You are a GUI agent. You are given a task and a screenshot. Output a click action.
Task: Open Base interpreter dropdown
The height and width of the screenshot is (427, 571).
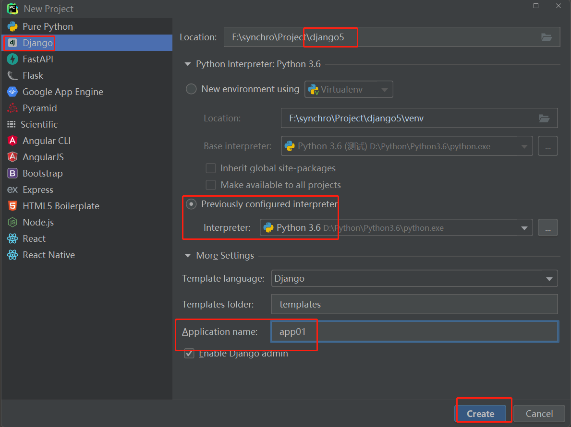[x=407, y=146]
